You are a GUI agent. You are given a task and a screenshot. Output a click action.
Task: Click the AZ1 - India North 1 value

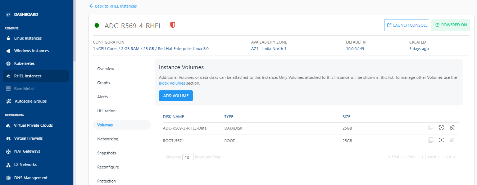click(x=269, y=49)
